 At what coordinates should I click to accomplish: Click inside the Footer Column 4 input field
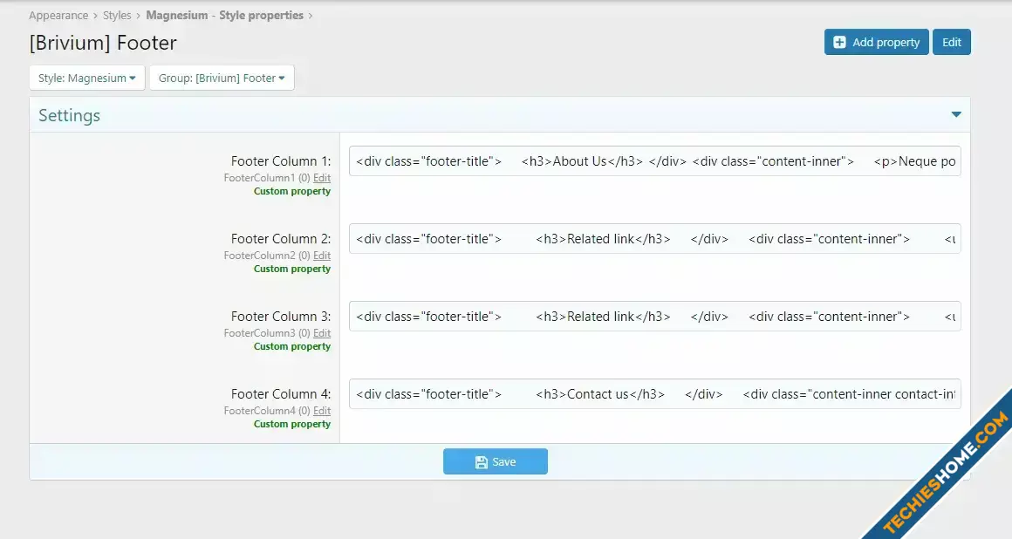click(x=654, y=393)
